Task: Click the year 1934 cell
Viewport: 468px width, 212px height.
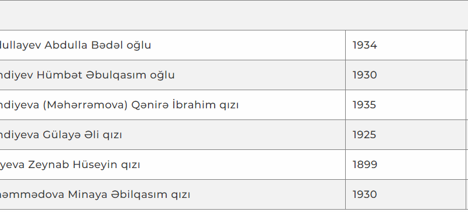Action: coord(406,45)
